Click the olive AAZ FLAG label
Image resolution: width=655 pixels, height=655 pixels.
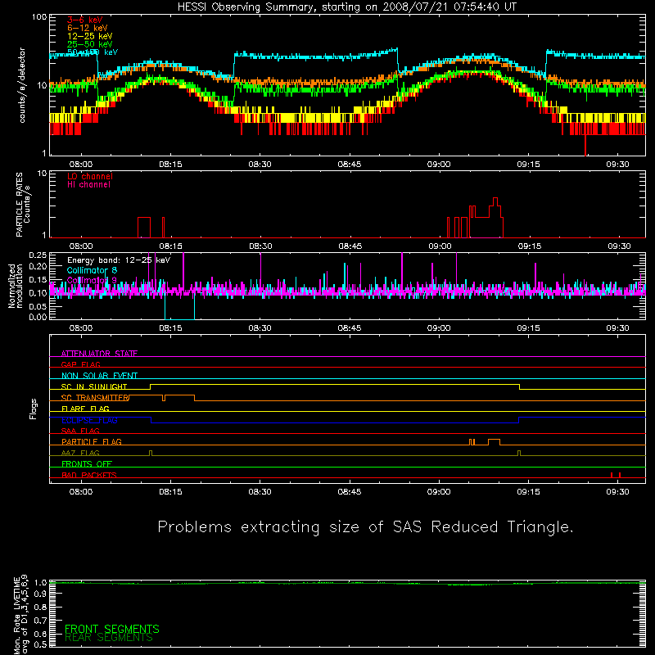pos(80,453)
